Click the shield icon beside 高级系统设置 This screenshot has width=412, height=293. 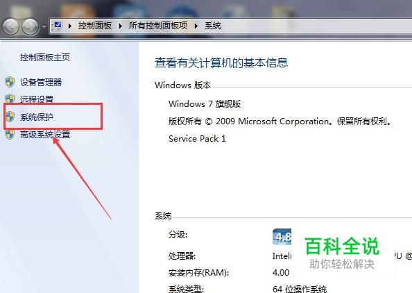[x=10, y=134]
